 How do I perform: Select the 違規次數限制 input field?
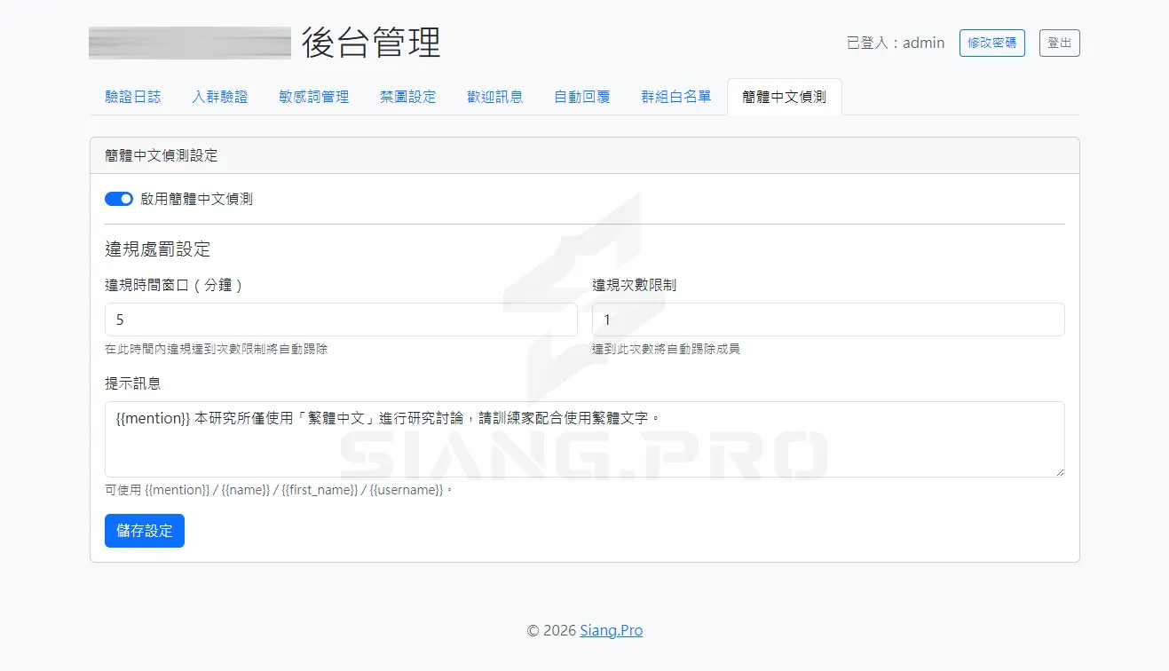click(x=827, y=320)
